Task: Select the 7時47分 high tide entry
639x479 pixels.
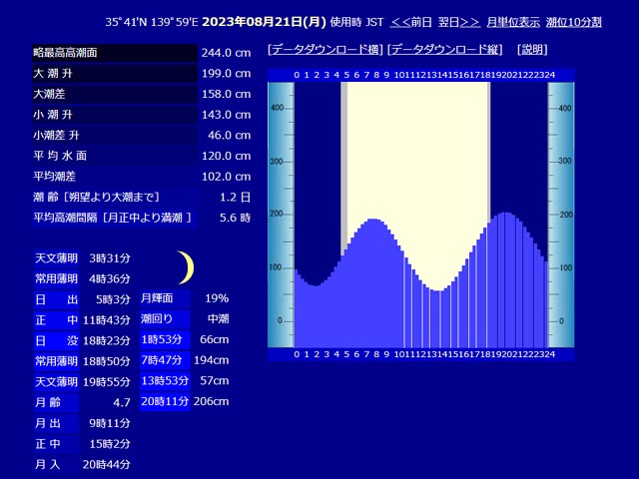Action: click(x=165, y=360)
